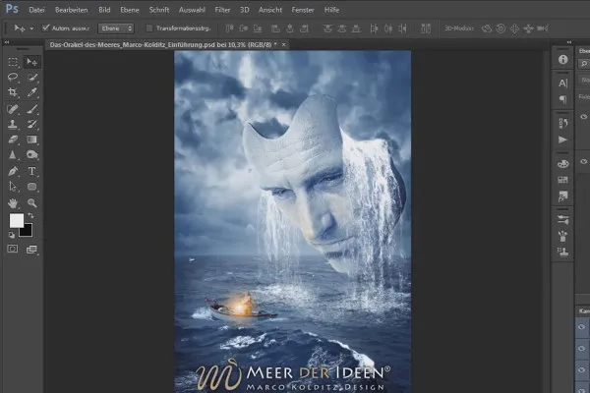Open the Move tool preset picker arrow

[31, 28]
